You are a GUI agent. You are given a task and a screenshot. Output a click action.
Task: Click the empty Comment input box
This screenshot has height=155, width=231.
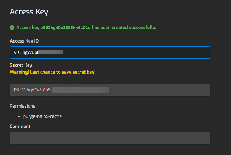coord(110,138)
